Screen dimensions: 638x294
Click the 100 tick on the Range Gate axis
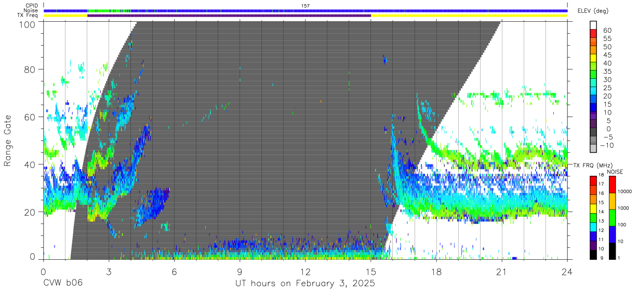pyautogui.click(x=27, y=24)
